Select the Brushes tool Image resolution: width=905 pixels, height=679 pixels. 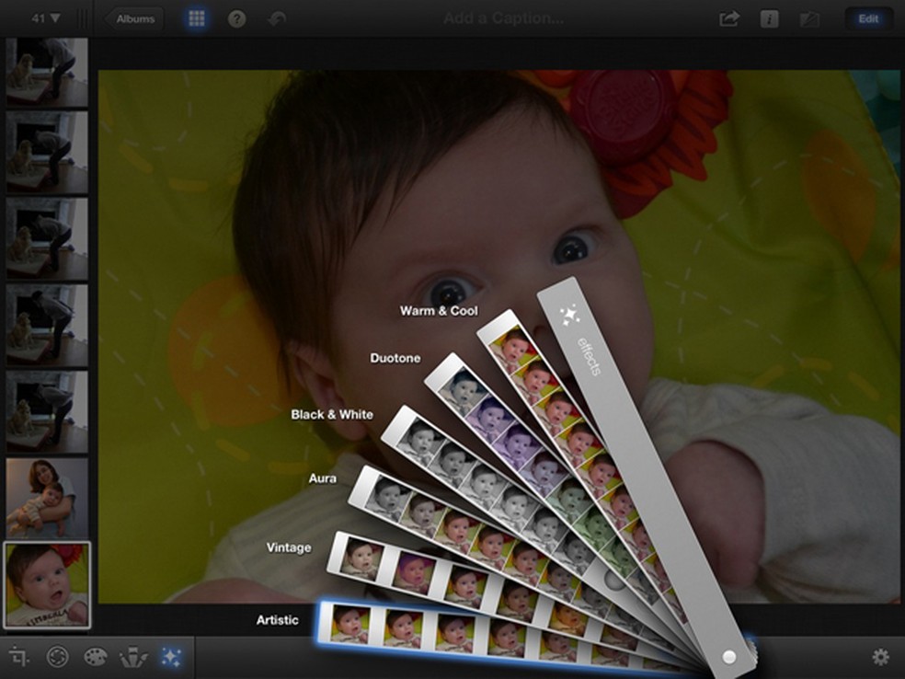(x=133, y=657)
